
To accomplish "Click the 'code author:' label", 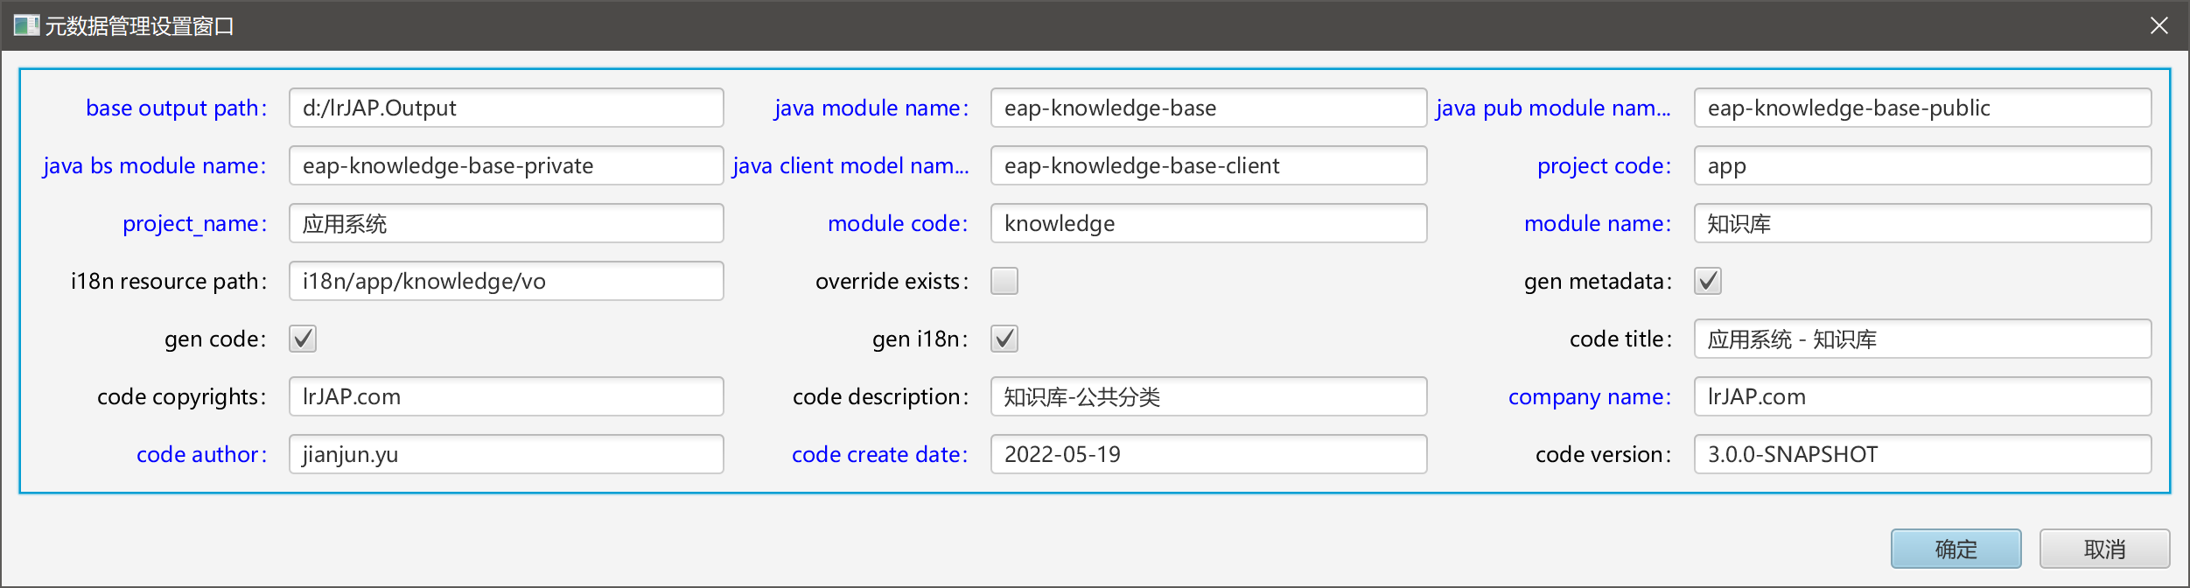I will 202,454.
